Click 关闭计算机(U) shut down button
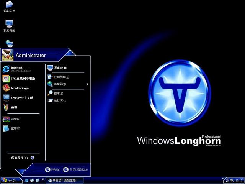 (75, 169)
